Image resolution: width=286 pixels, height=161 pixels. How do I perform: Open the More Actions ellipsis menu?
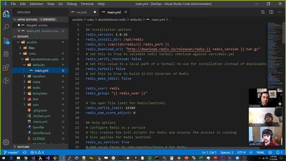click(279, 12)
